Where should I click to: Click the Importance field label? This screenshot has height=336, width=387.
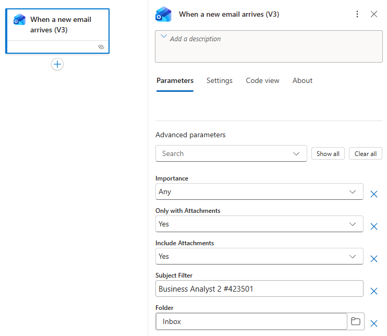(172, 178)
